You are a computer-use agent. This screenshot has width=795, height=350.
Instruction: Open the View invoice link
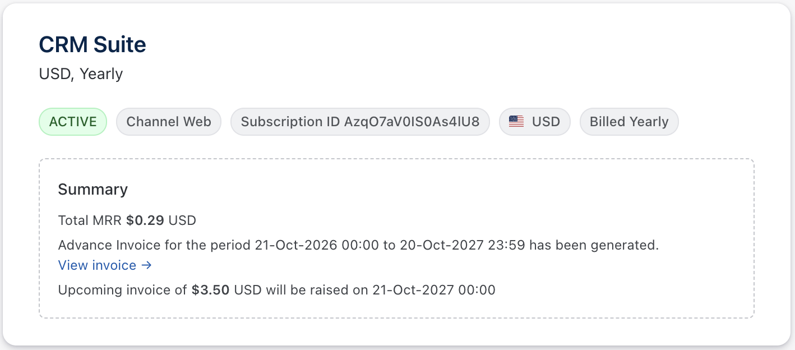point(98,265)
